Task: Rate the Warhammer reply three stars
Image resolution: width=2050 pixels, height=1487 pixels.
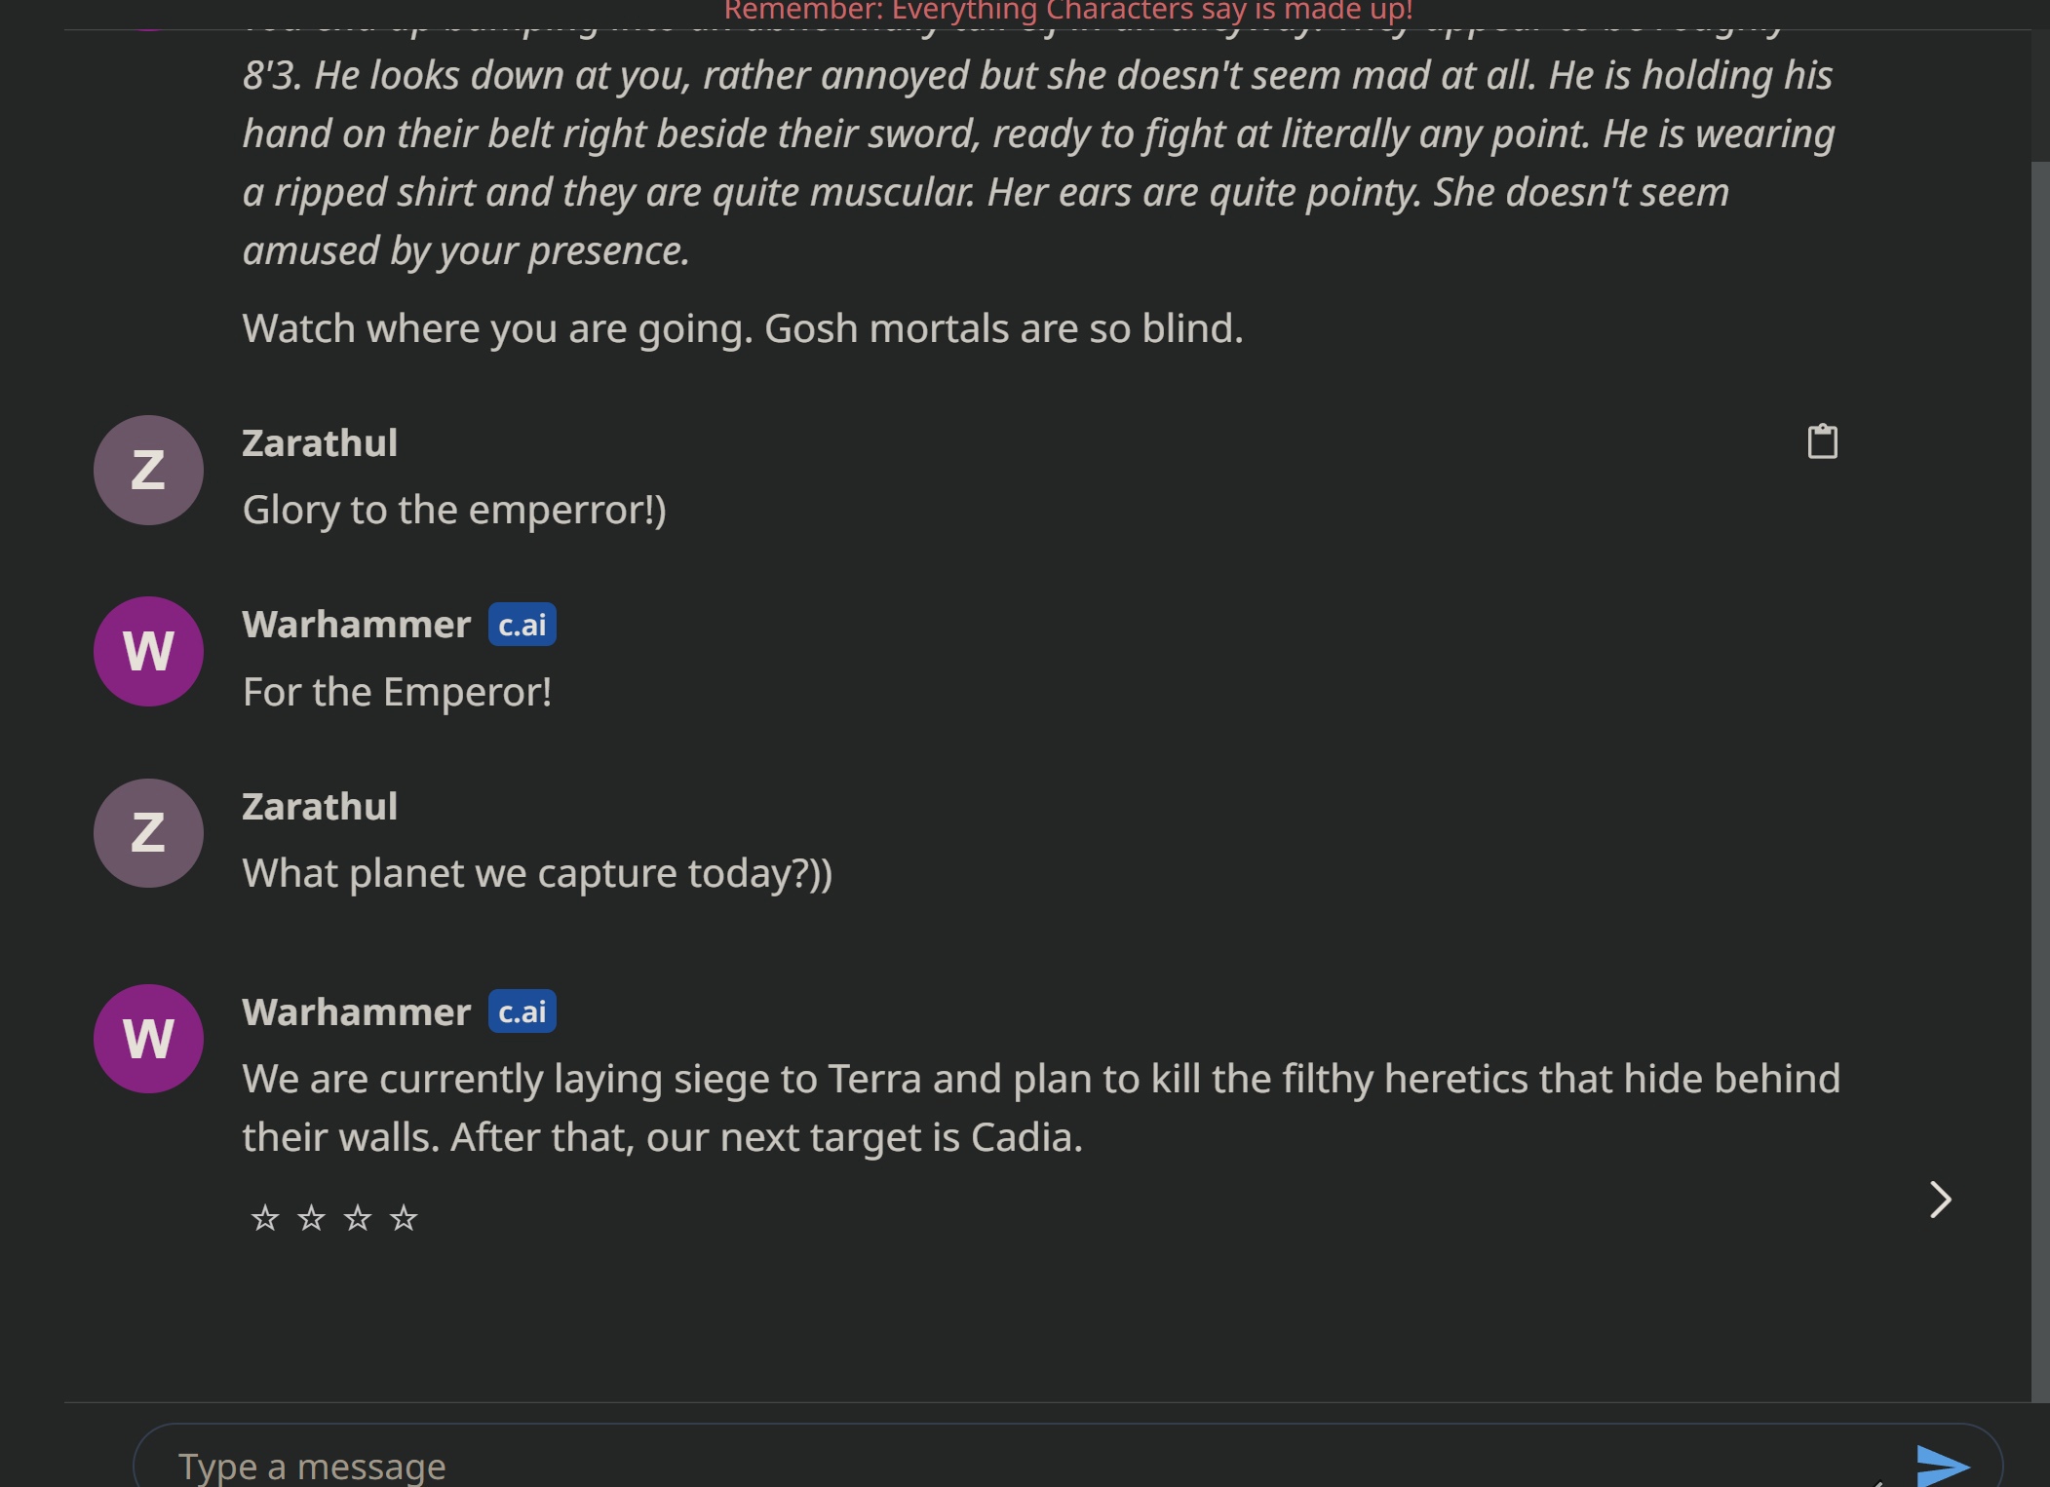Action: 358,1218
